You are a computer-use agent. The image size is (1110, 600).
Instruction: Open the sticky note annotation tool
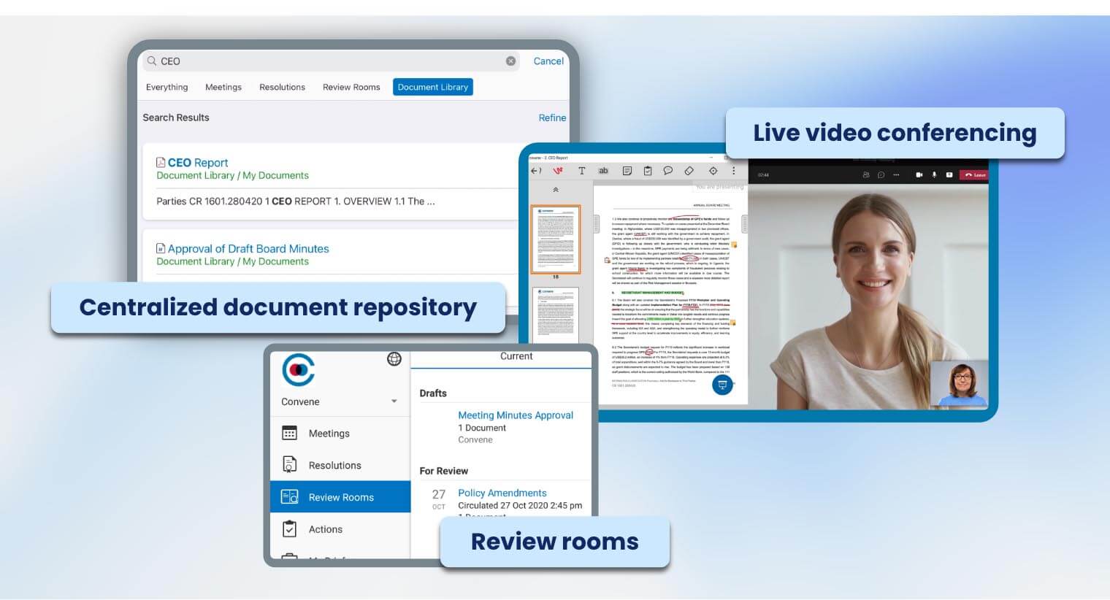pos(627,171)
